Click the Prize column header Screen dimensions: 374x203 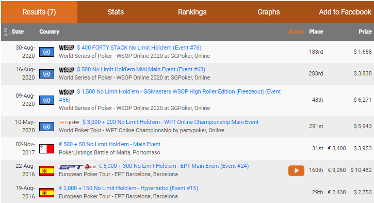click(365, 32)
